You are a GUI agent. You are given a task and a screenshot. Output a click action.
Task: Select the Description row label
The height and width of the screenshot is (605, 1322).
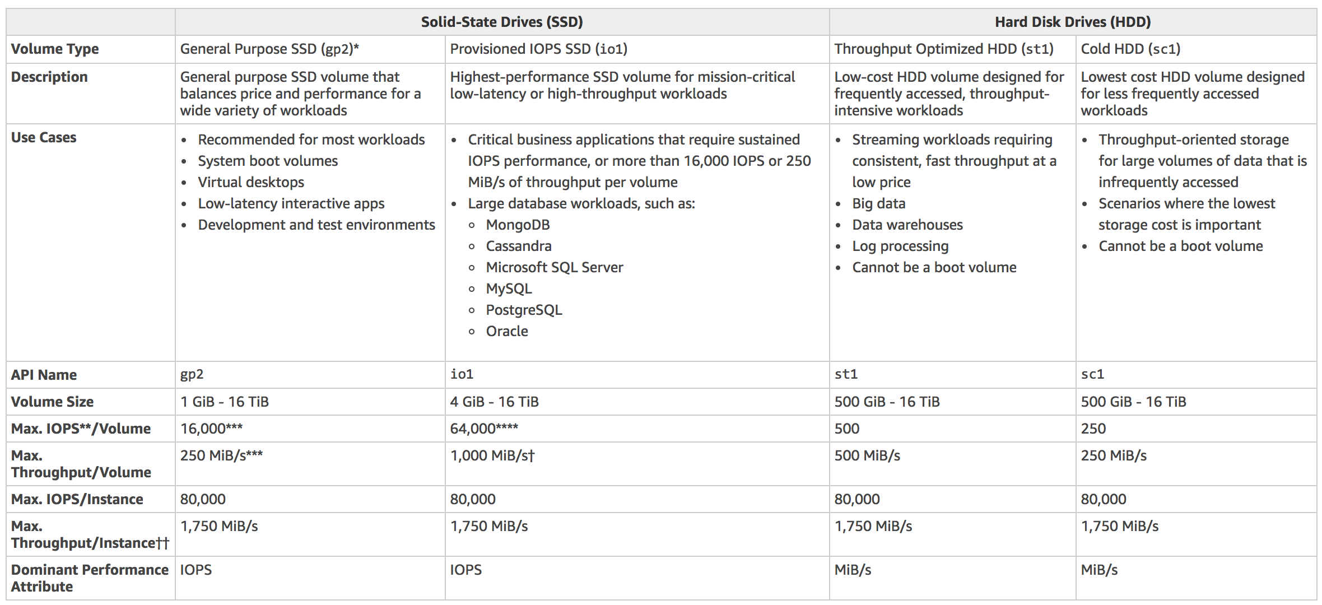pyautogui.click(x=49, y=77)
